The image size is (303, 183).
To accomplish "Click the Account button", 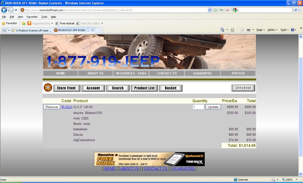I will 93,88.
